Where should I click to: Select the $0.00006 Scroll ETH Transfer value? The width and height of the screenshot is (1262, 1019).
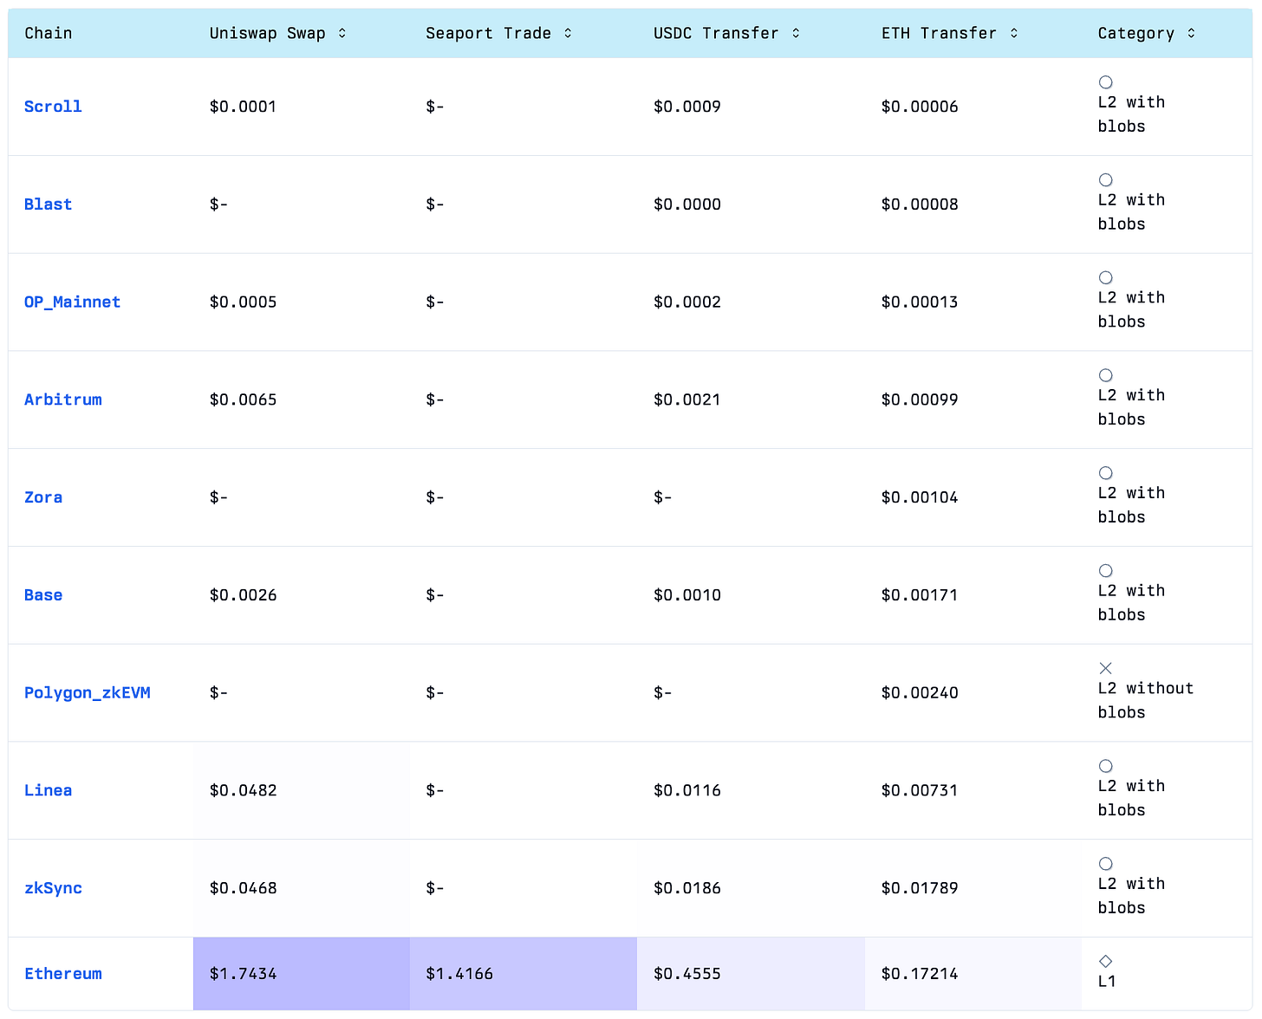click(x=920, y=107)
